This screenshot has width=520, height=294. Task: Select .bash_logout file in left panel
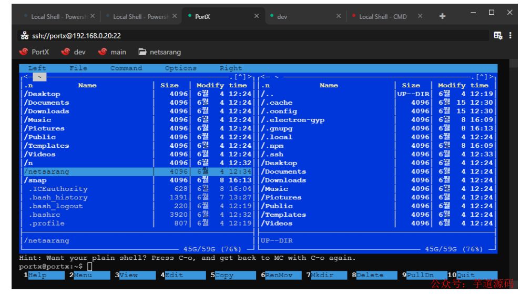(138, 206)
